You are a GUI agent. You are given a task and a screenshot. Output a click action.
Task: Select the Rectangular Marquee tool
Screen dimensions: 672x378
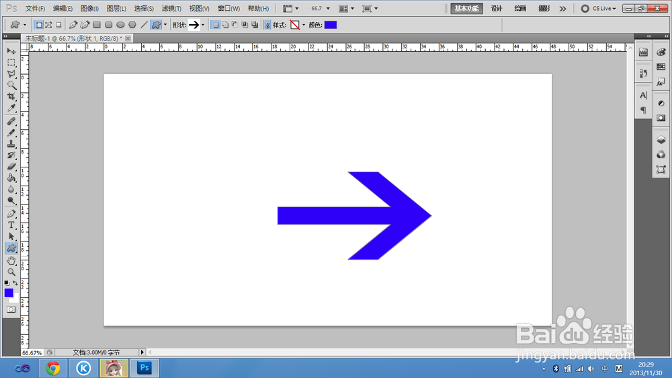point(11,63)
